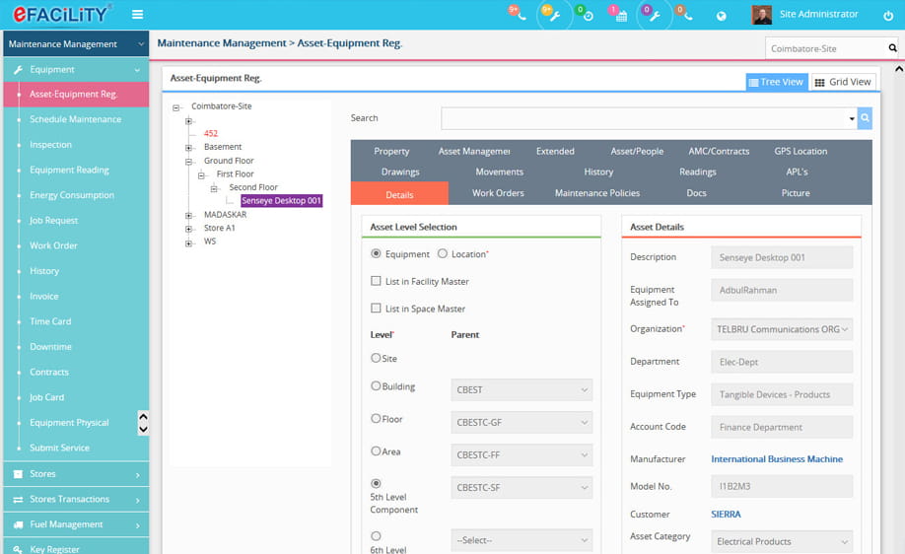Open the wrench alerts with yellow badge

[554, 16]
